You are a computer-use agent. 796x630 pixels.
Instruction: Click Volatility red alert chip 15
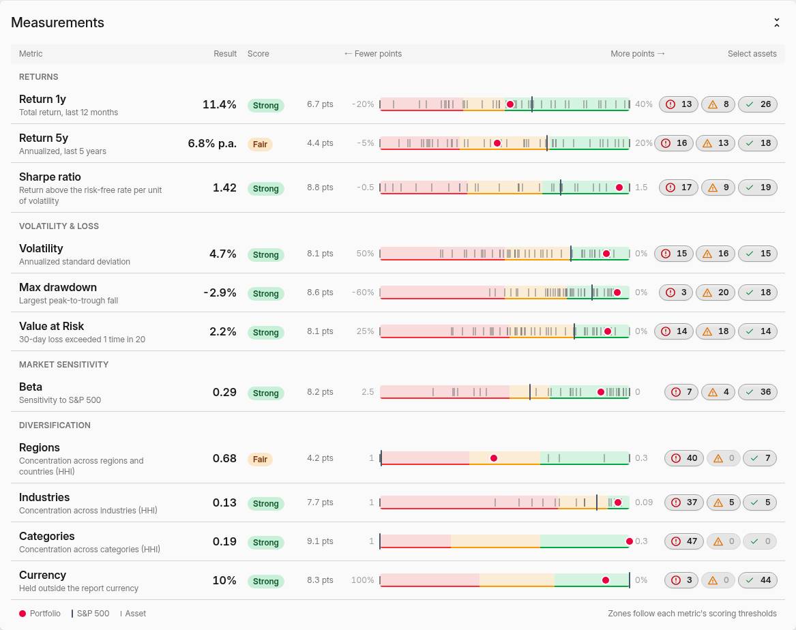674,253
